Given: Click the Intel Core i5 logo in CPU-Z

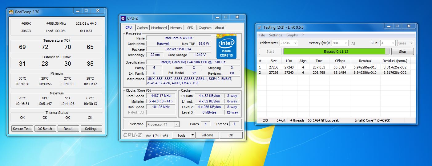Looking at the screenshot, I should (x=226, y=46).
